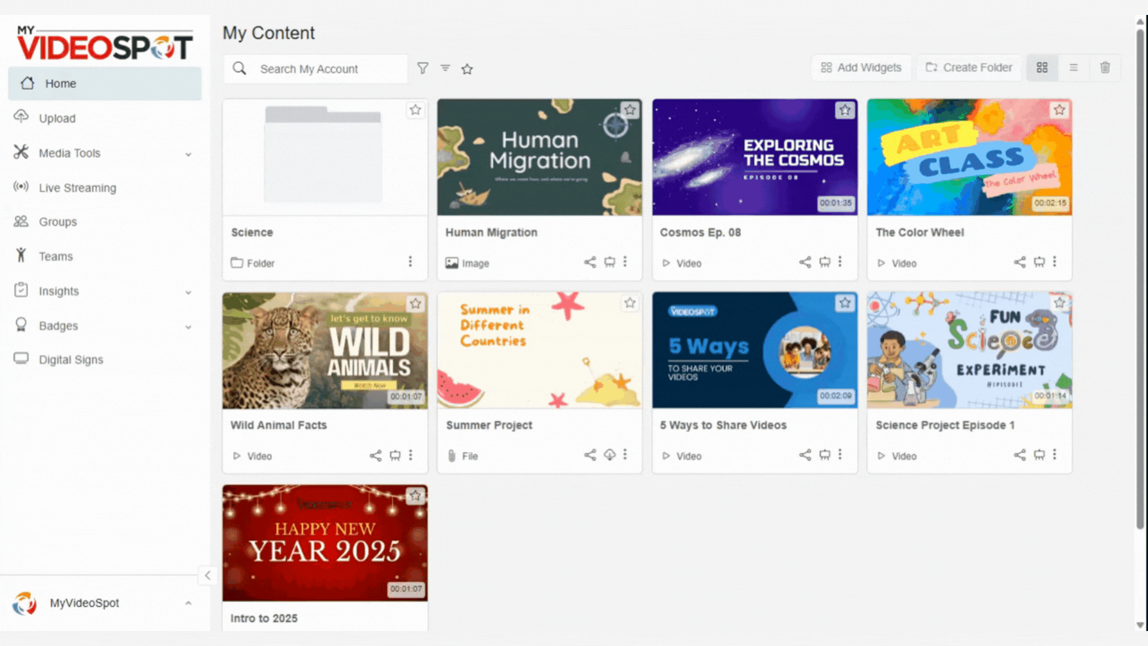Click the filter funnel icon
Viewport: 1148px width, 646px height.
423,68
